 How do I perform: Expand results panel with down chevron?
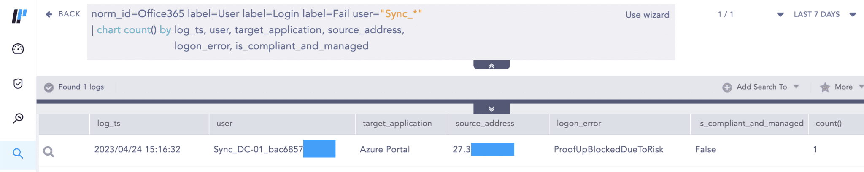tap(491, 109)
